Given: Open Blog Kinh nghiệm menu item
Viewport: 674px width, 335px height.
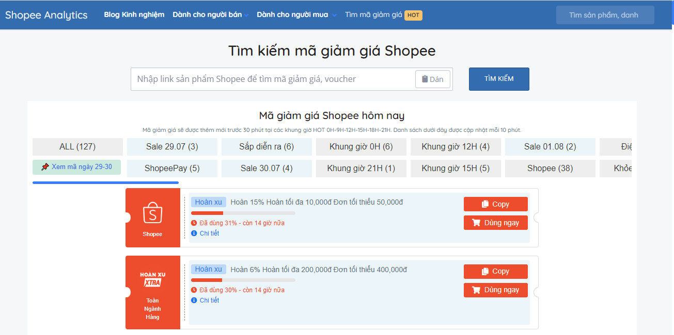Looking at the screenshot, I should click(134, 15).
